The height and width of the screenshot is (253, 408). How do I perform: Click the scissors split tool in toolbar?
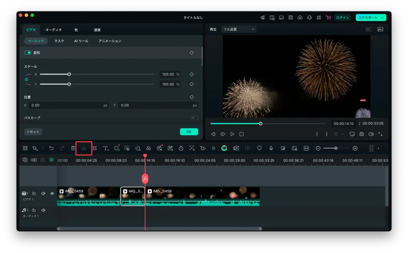pos(84,148)
